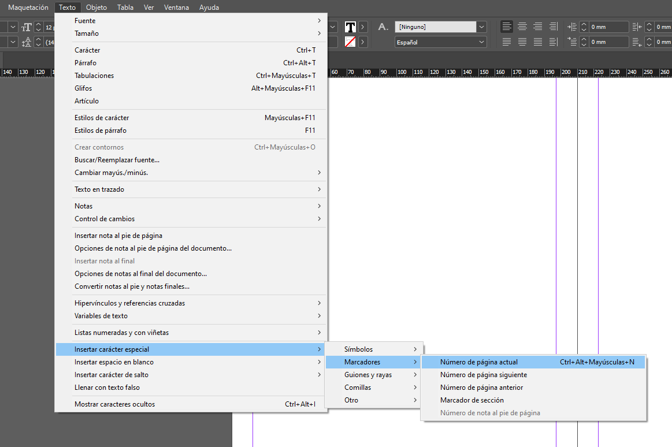Screen dimensions: 672x447
Task: Open the Objeto menu
Action: [x=96, y=8]
